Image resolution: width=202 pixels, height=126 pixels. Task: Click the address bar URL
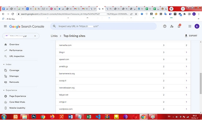(74, 14)
